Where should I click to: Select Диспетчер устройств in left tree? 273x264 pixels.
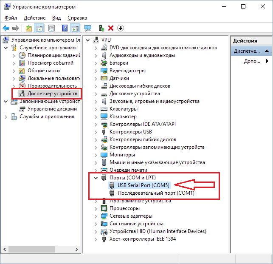(52, 94)
